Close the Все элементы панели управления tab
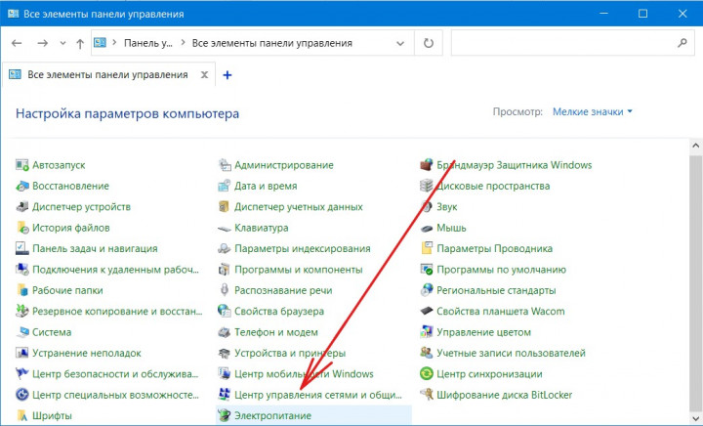This screenshot has width=703, height=426. pyautogui.click(x=203, y=74)
